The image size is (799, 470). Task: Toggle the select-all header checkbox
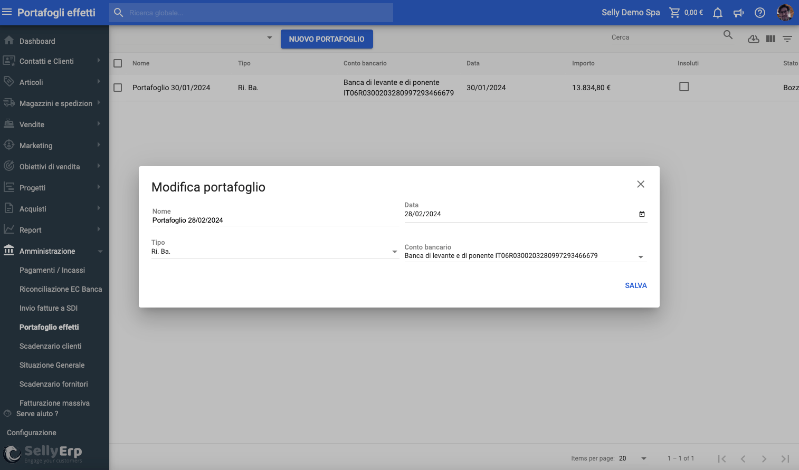point(118,63)
